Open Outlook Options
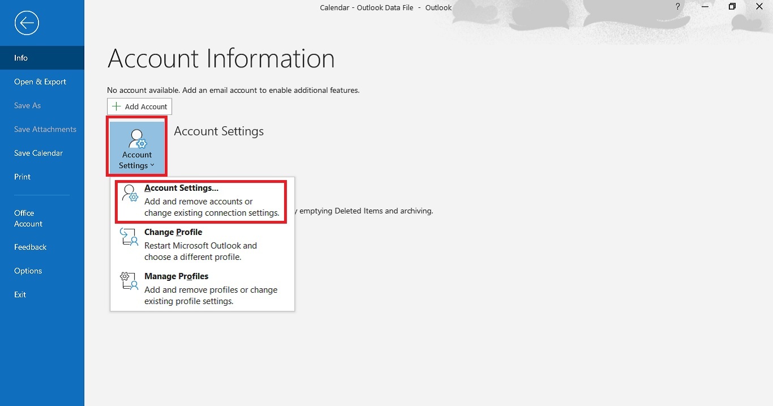This screenshot has height=406, width=773. tap(42, 271)
